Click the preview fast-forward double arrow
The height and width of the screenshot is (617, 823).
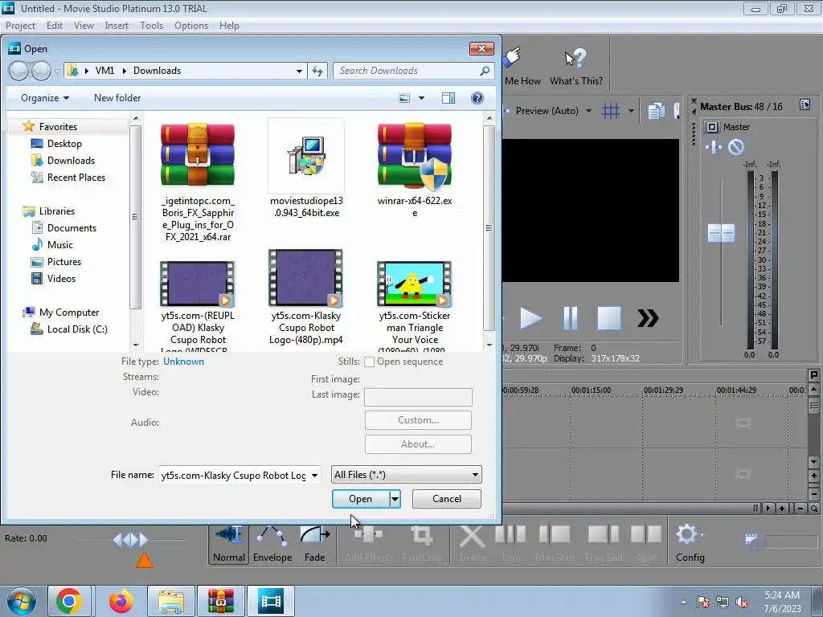[x=648, y=318]
